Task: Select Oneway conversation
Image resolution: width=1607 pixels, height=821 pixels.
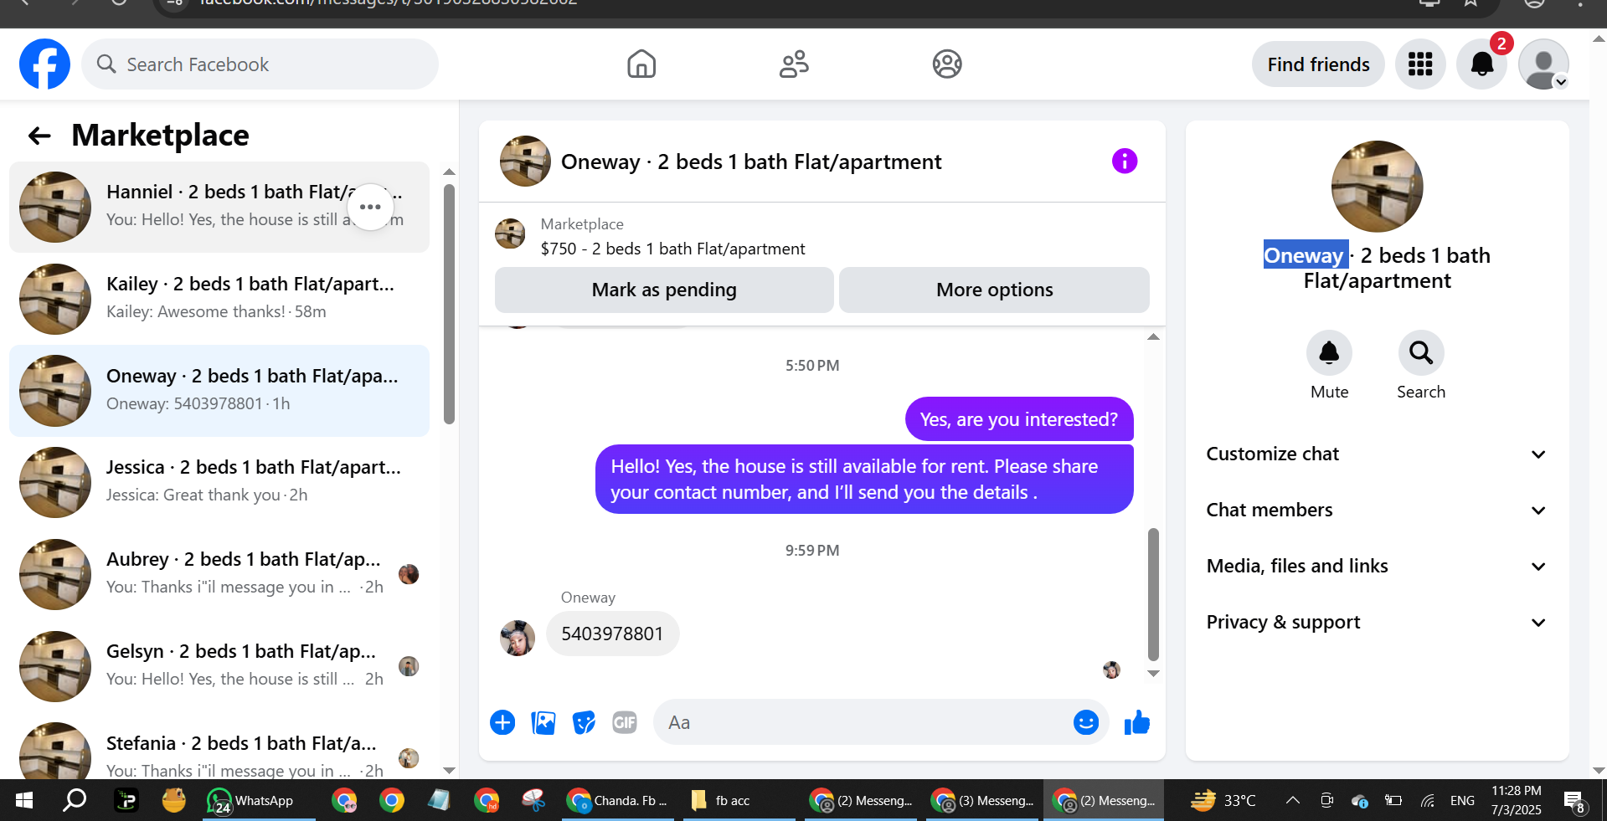Action: pos(219,391)
